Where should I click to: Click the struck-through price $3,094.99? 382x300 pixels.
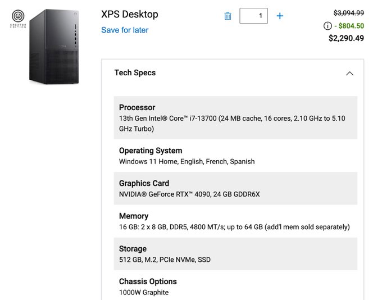(349, 13)
